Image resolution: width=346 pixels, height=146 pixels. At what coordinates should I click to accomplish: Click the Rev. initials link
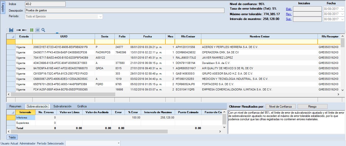pos(289,14)
